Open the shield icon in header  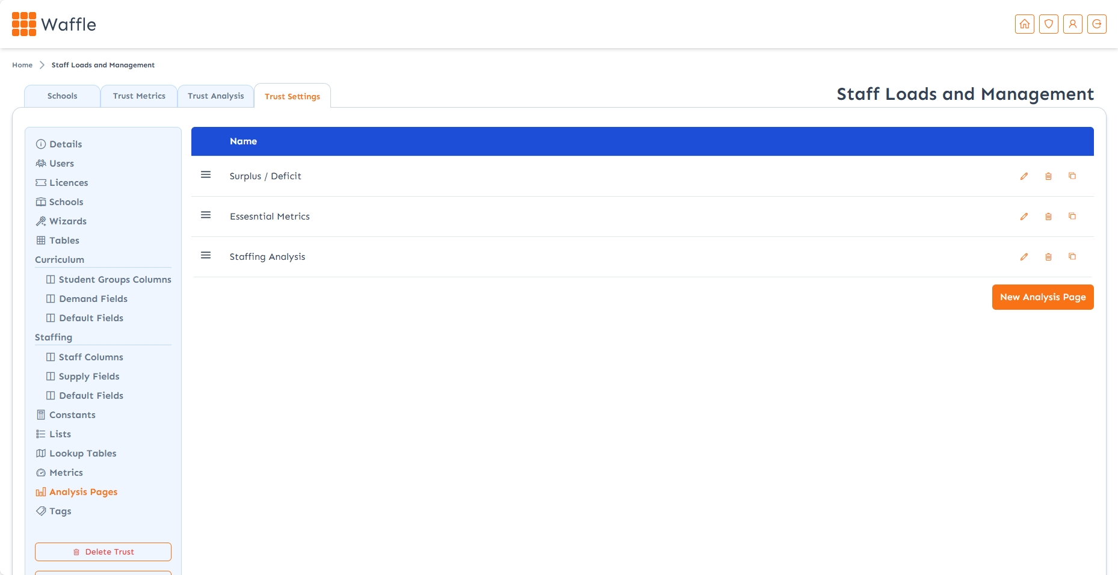pos(1048,24)
